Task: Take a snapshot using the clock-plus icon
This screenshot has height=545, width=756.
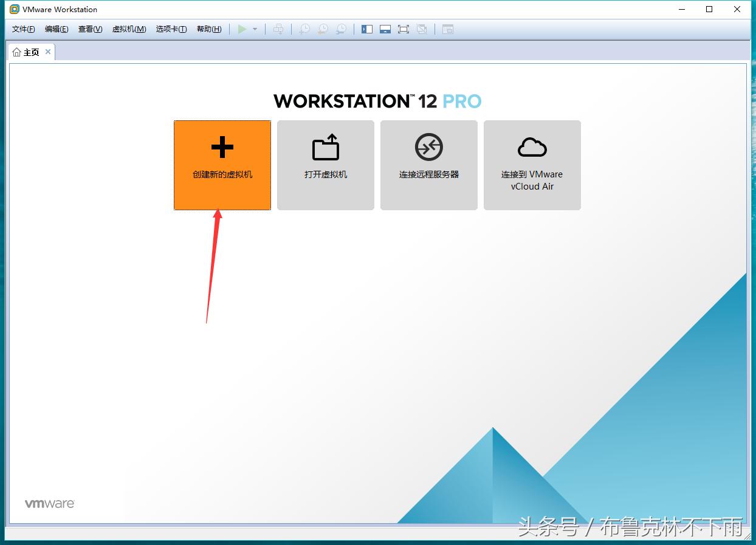Action: (x=304, y=29)
